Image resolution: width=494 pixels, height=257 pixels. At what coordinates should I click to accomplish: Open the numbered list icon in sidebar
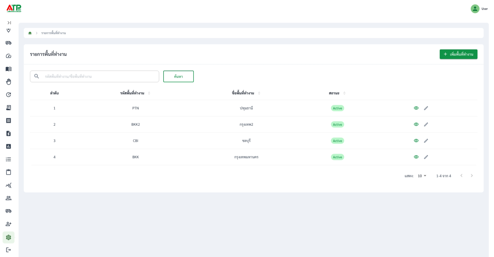point(9,159)
